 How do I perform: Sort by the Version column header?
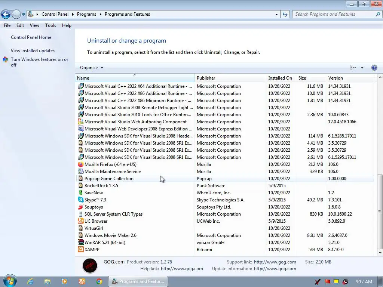tap(350, 78)
